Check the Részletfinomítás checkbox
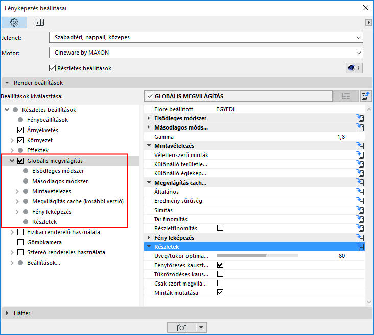Viewport: 374px width, 335px height. coord(220,228)
